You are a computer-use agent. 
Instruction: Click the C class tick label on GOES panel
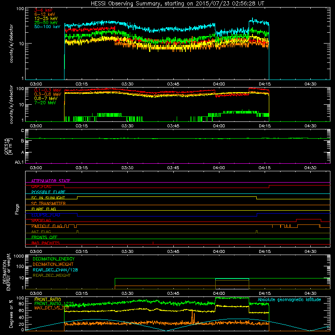[x=23, y=131]
